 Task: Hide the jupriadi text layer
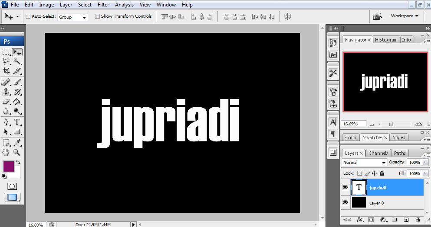(x=345, y=187)
